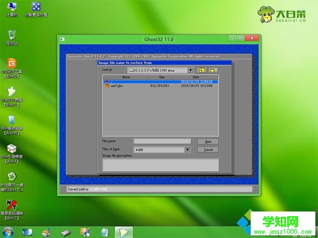Launch login password clear (Alt+C) icon
This screenshot has width=318, height=238.
click(12, 210)
